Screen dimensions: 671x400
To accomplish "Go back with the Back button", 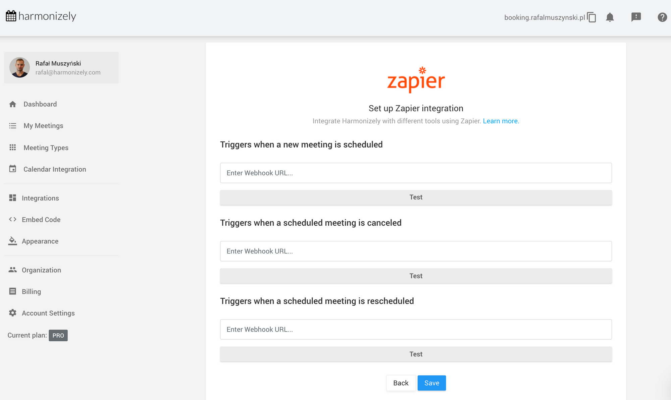I will coord(401,383).
